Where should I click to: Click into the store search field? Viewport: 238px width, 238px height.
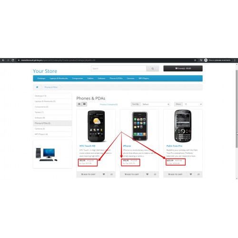(x=119, y=69)
